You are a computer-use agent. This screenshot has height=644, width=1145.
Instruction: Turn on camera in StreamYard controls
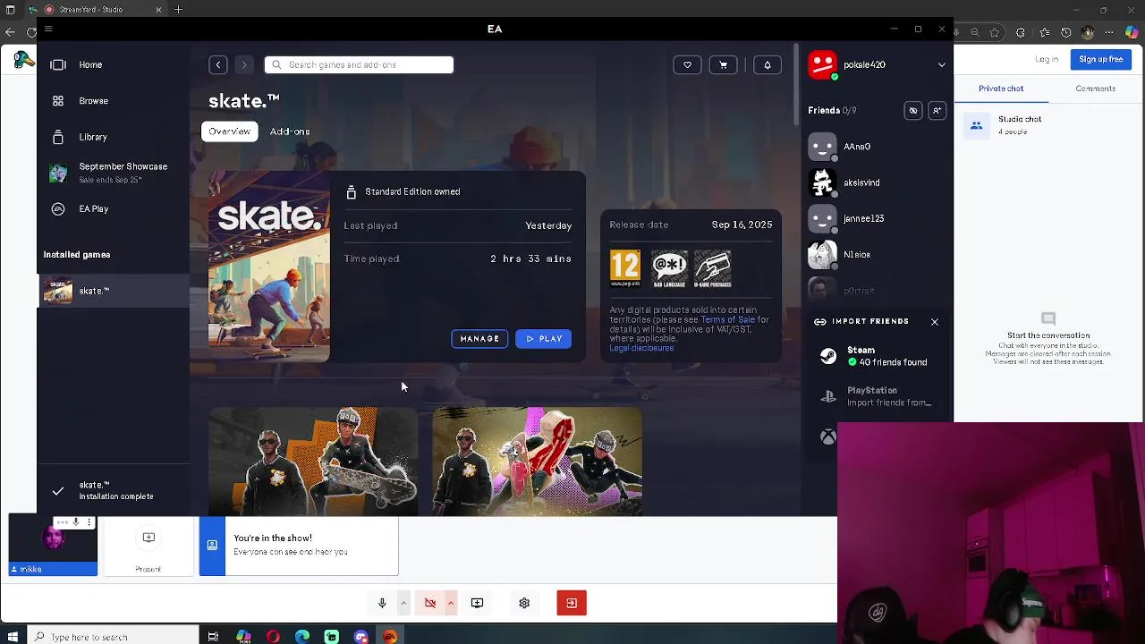(x=429, y=603)
